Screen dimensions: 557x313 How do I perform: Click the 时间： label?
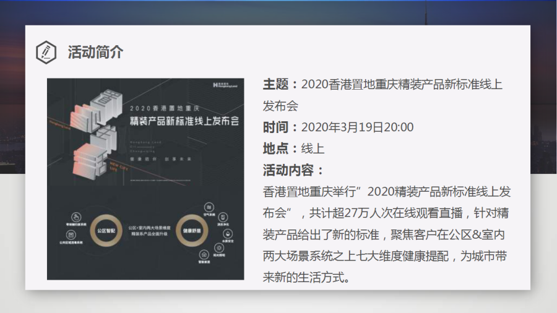282,127
